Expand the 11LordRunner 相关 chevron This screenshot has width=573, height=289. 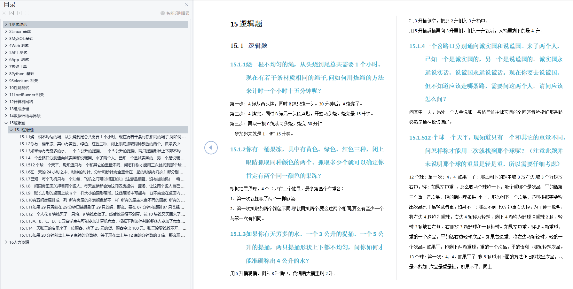point(6,95)
